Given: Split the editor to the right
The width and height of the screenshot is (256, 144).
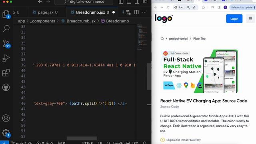Looking at the screenshot, I should pyautogui.click(x=136, y=12).
